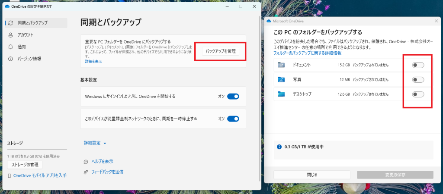Click the ドキュメント folder icon
The width and height of the screenshot is (443, 194).
[281, 65]
